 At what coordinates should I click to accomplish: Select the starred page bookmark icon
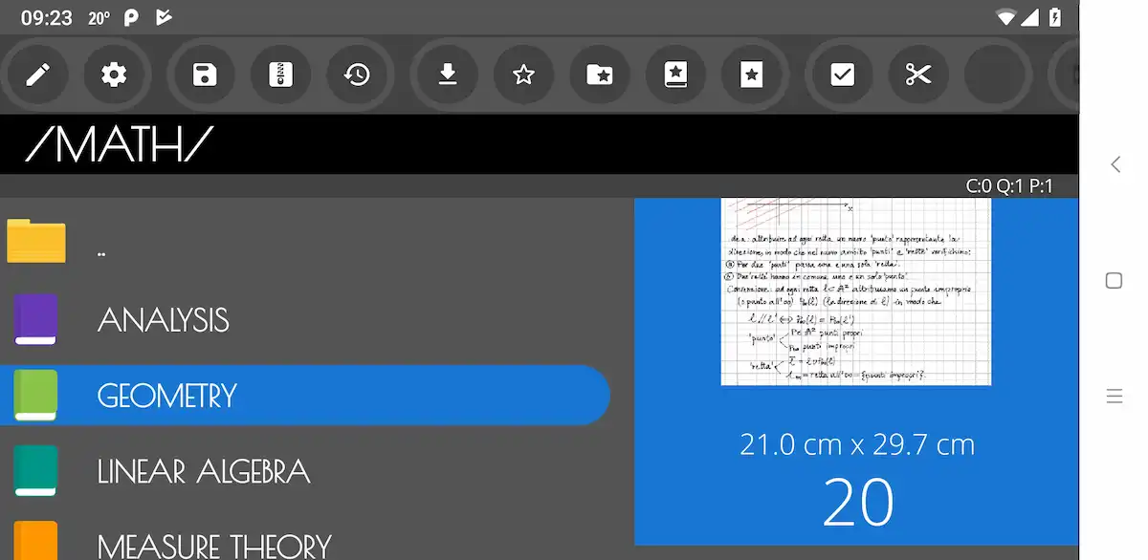[753, 74]
